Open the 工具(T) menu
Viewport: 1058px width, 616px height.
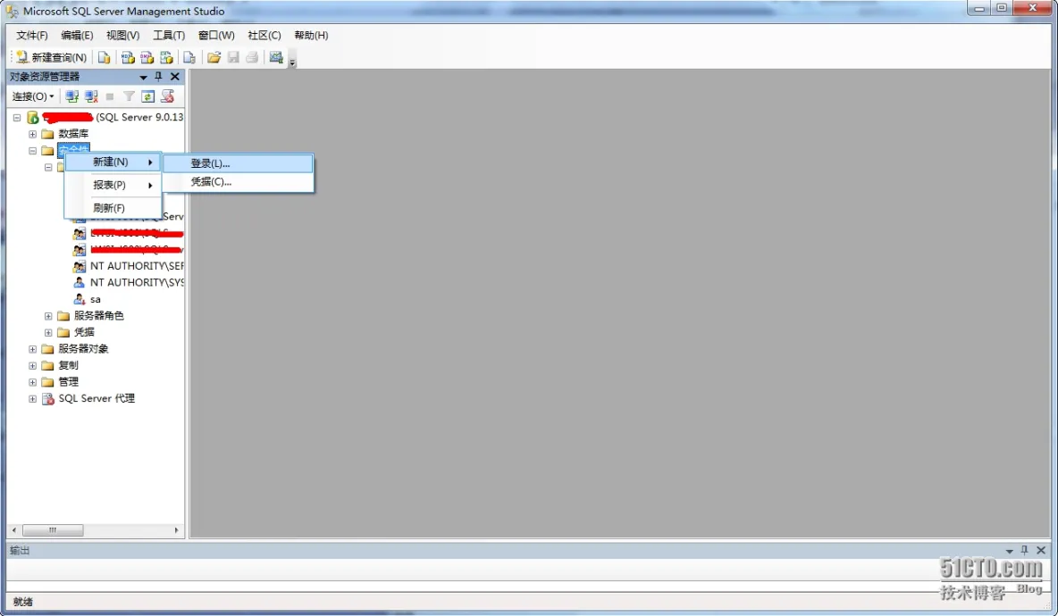[x=169, y=35]
